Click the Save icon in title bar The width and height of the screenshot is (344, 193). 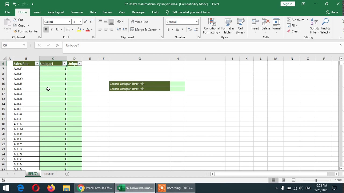(x=7, y=4)
